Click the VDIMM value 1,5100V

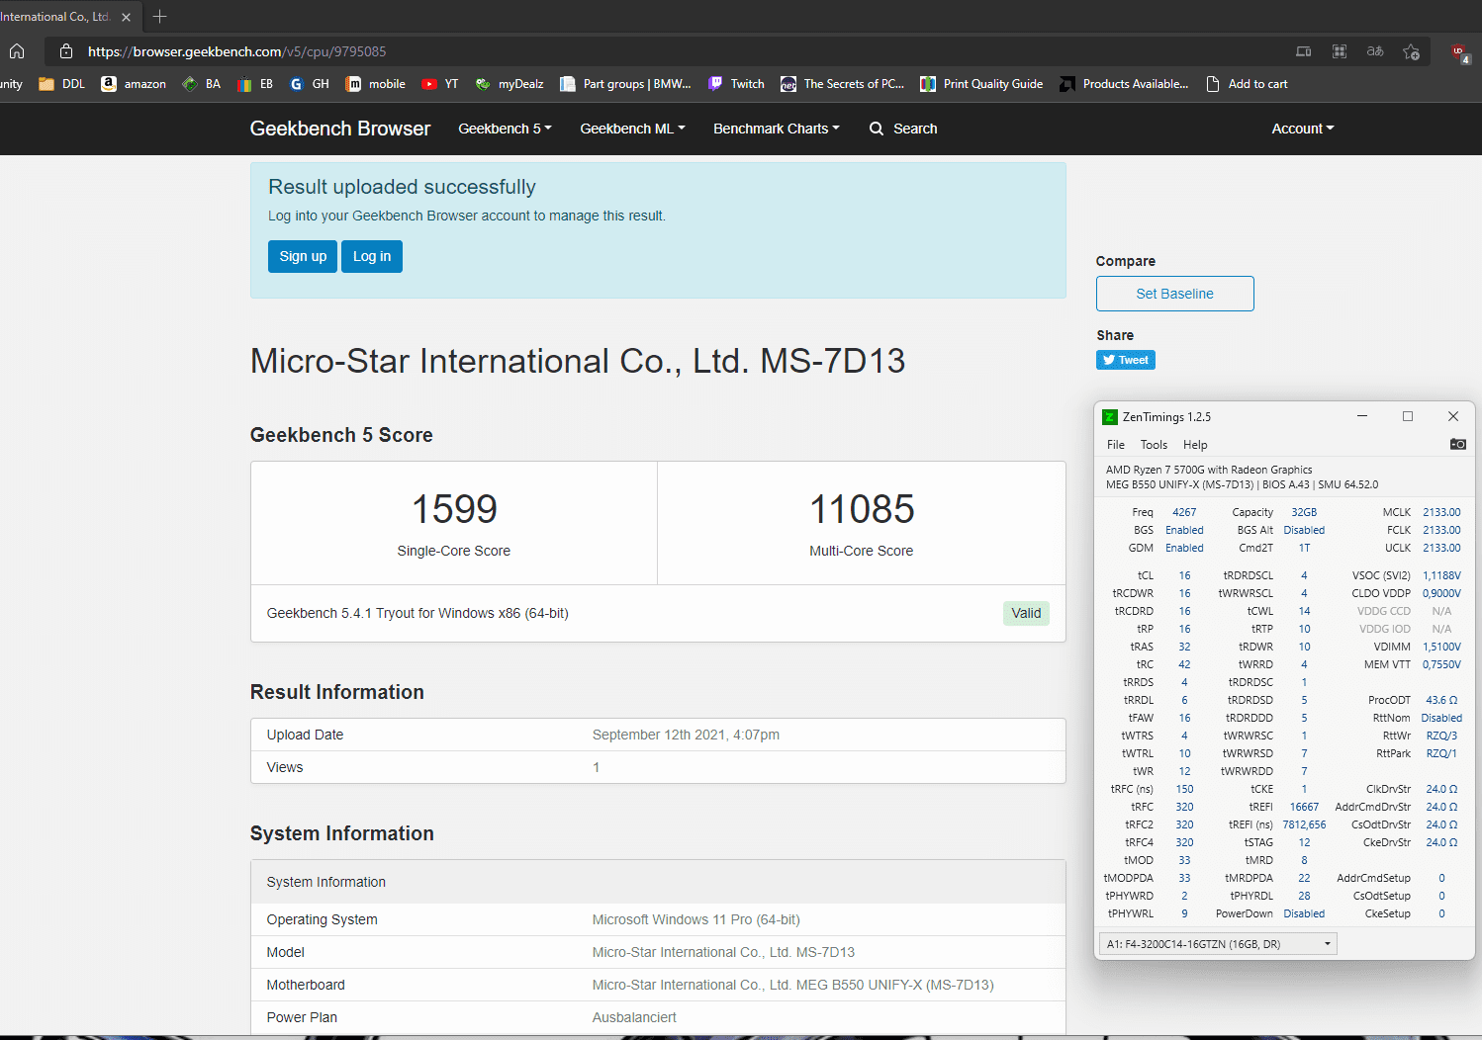point(1441,647)
